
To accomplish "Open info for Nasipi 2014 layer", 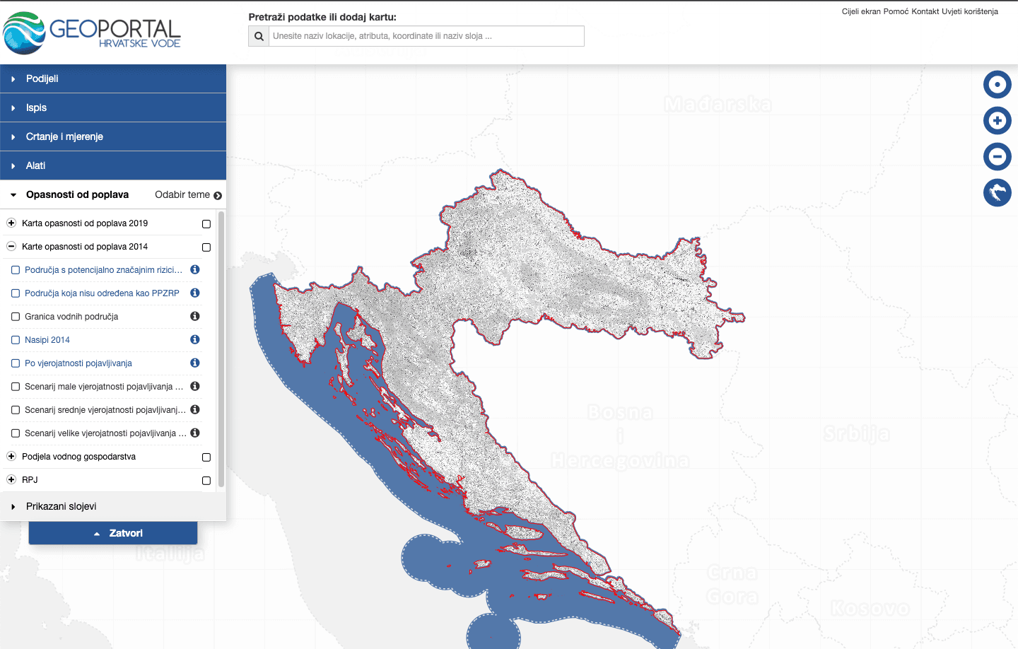I will point(195,340).
